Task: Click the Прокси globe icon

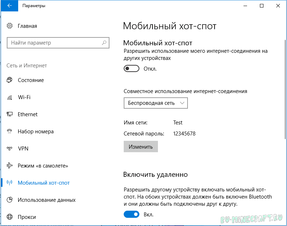Action: [10, 217]
